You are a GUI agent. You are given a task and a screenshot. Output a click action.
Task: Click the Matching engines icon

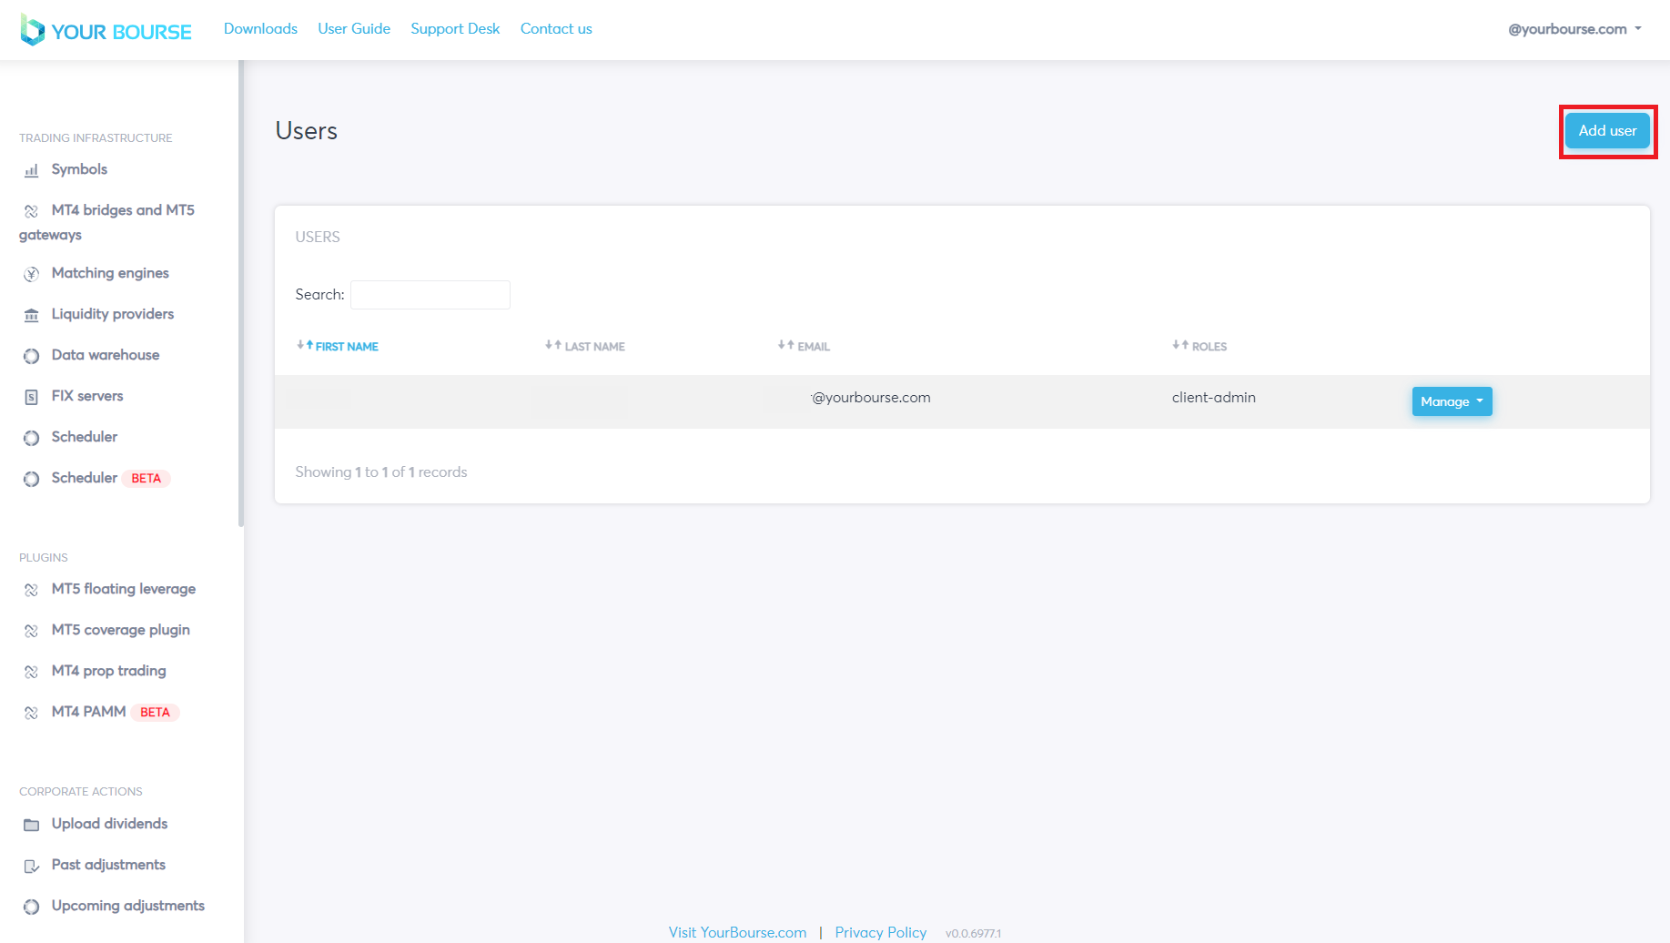click(32, 274)
